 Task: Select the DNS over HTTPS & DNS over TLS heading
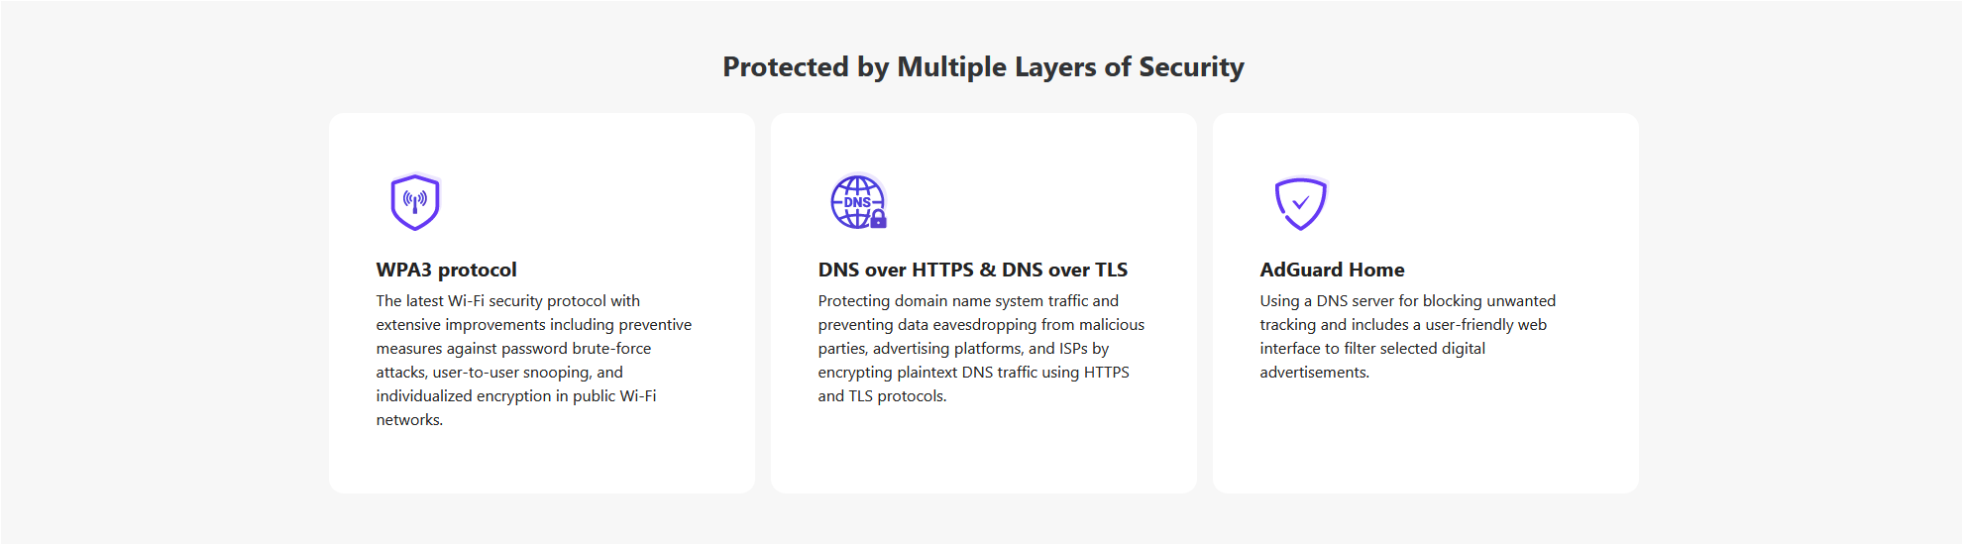tap(973, 270)
